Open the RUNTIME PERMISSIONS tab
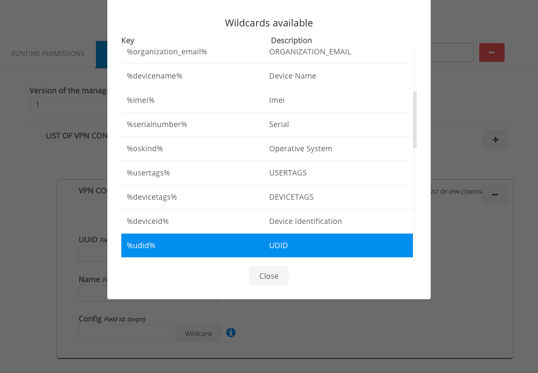 coord(47,53)
